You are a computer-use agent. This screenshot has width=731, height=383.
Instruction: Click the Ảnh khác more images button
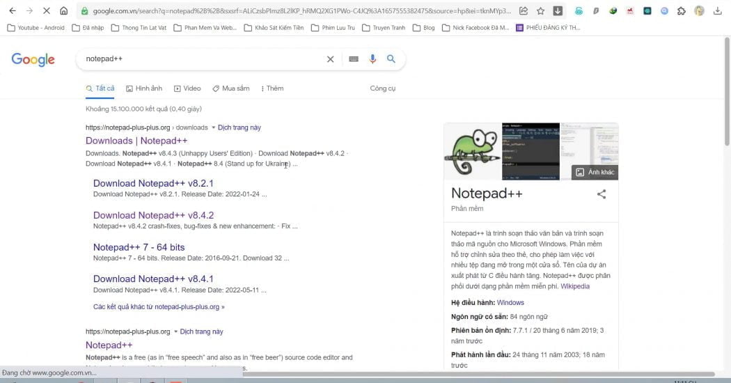(595, 172)
